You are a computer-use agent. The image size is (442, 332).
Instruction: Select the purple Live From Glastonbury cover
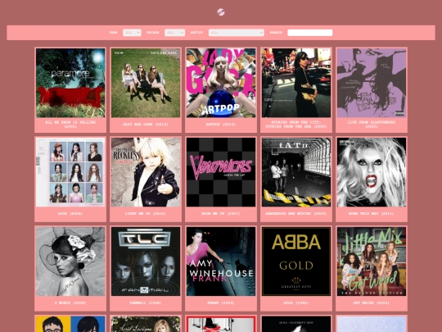tap(372, 83)
